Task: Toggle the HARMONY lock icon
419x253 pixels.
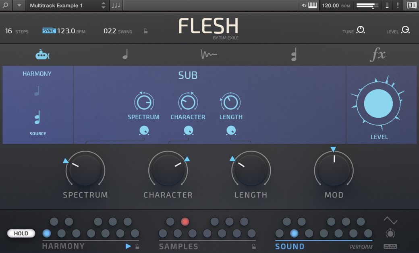Action: (x=137, y=246)
